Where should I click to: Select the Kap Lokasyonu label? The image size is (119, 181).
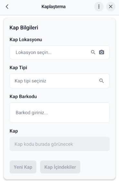click(26, 39)
